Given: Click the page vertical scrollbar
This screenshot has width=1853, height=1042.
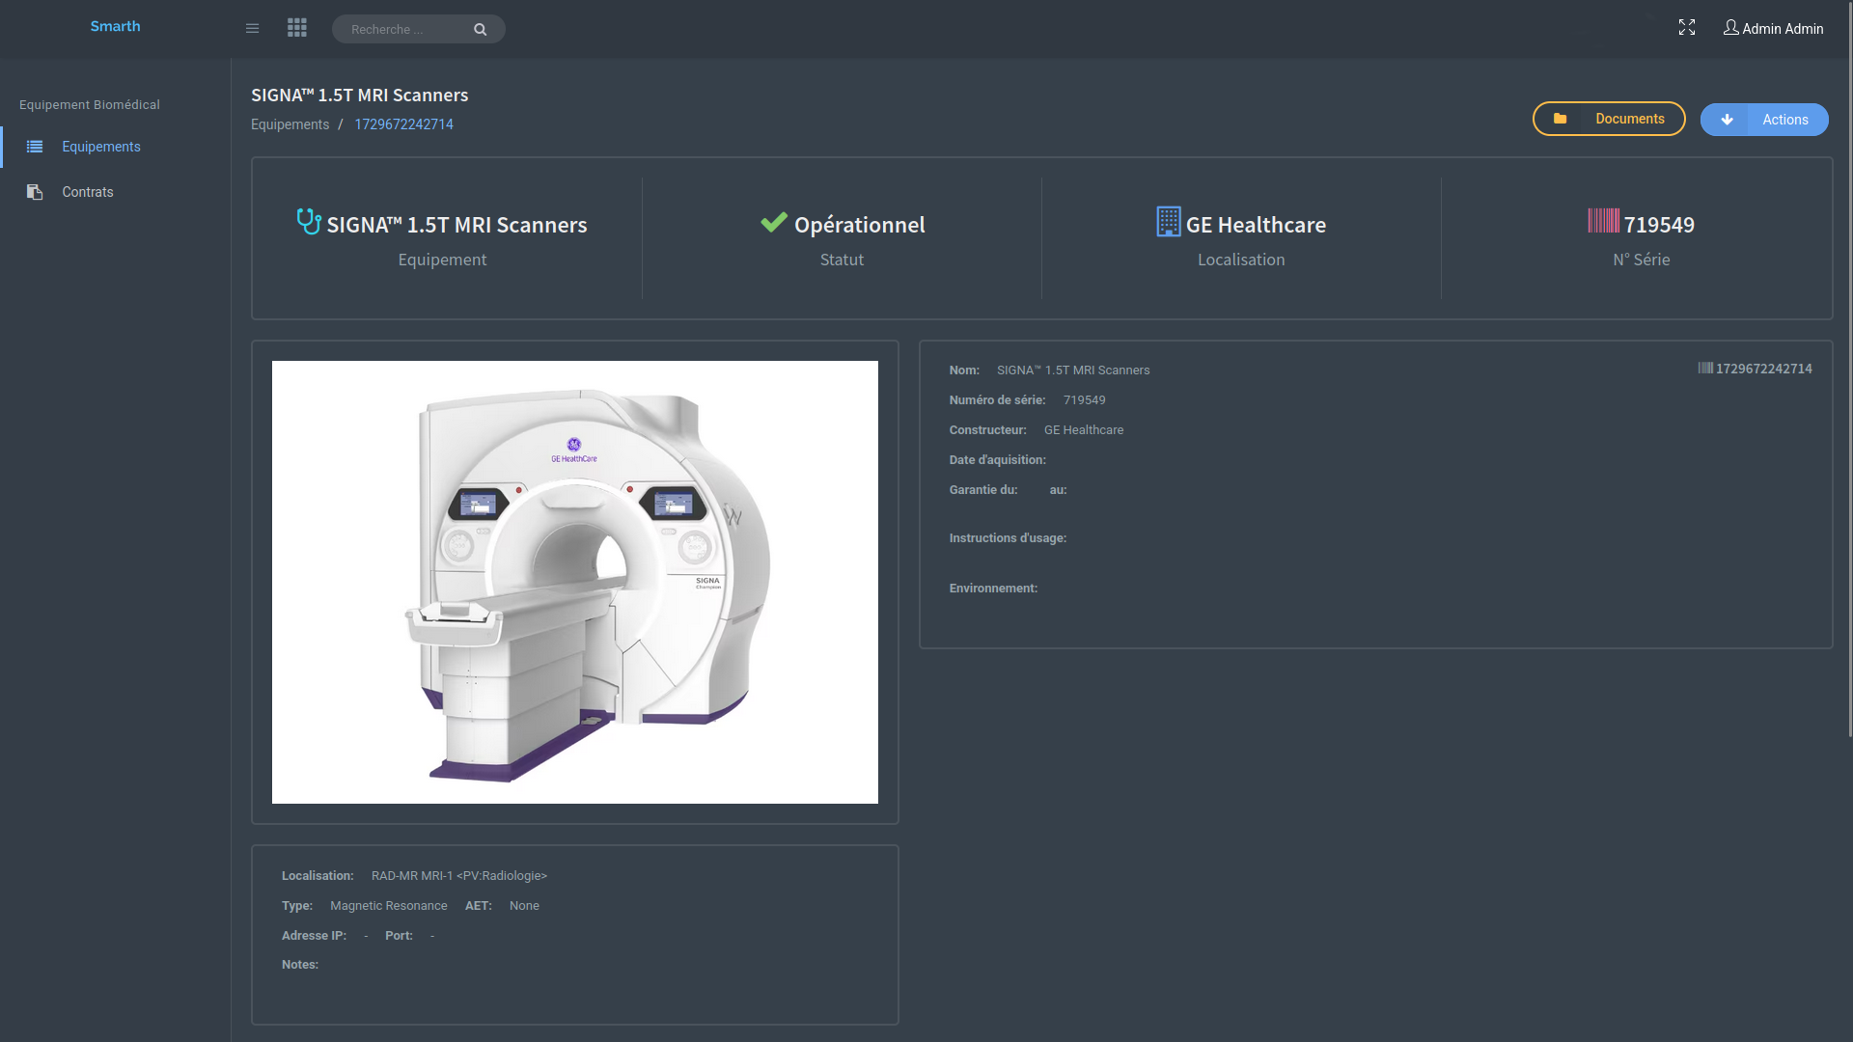Looking at the screenshot, I should point(1849,369).
